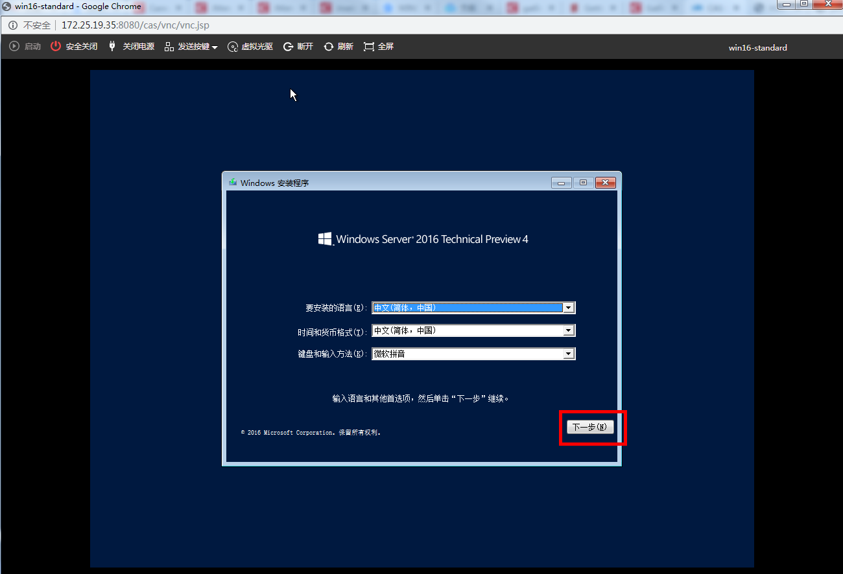Minimize the Windows 安装程序 window
This screenshot has height=574, width=843.
click(x=562, y=183)
